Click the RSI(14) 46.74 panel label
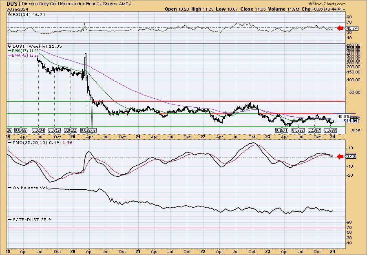 click(29, 15)
